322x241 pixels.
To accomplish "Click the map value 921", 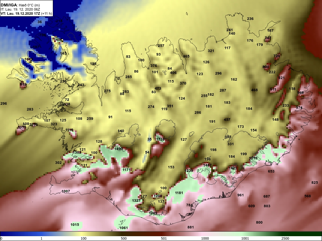I will click(x=281, y=78).
